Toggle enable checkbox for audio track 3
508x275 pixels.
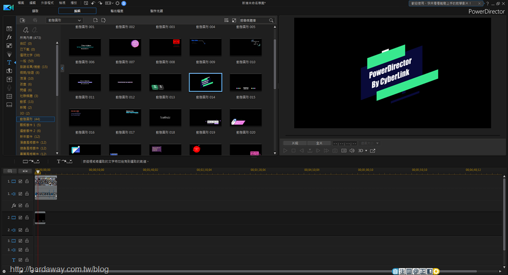[x=20, y=250]
